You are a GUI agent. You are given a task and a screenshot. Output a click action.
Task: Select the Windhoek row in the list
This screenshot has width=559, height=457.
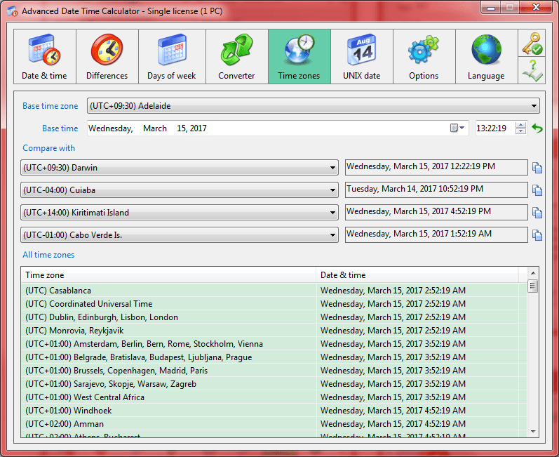coord(269,411)
